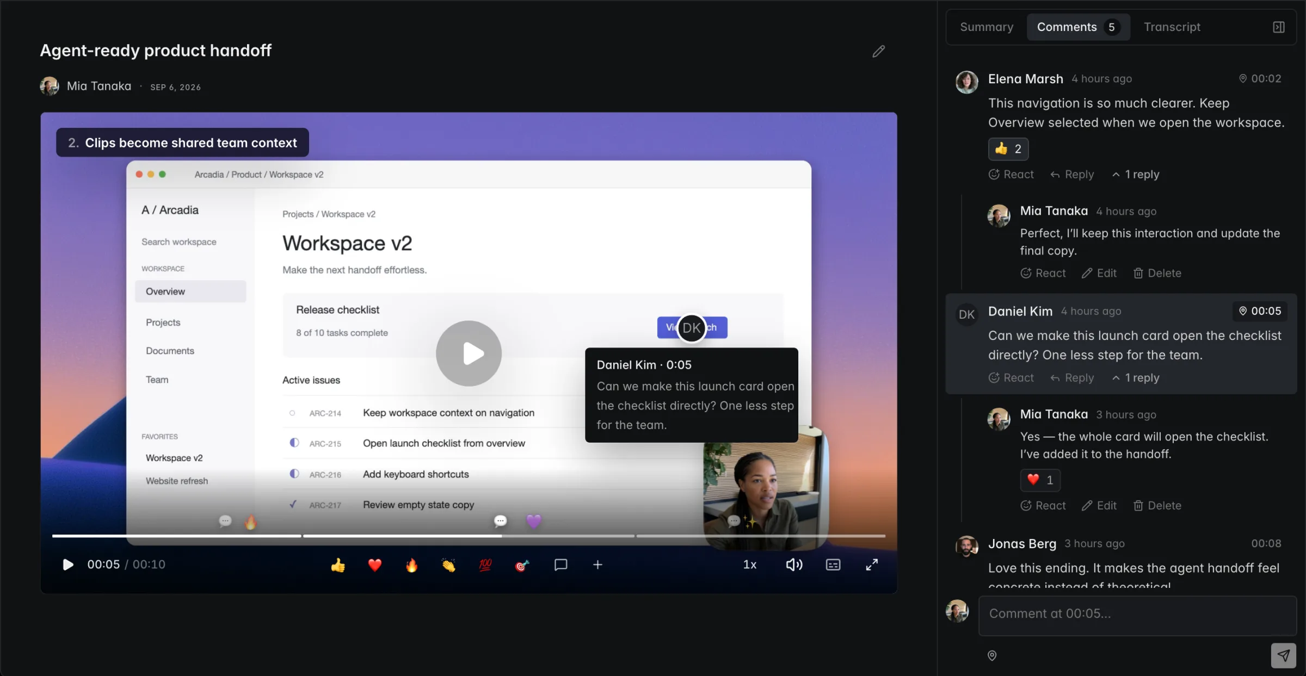
Task: Toggle the heart 1 reaction on Mia's reply
Action: [1040, 480]
